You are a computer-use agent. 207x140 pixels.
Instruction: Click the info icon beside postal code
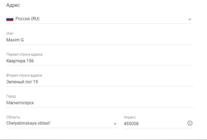pos(190,123)
